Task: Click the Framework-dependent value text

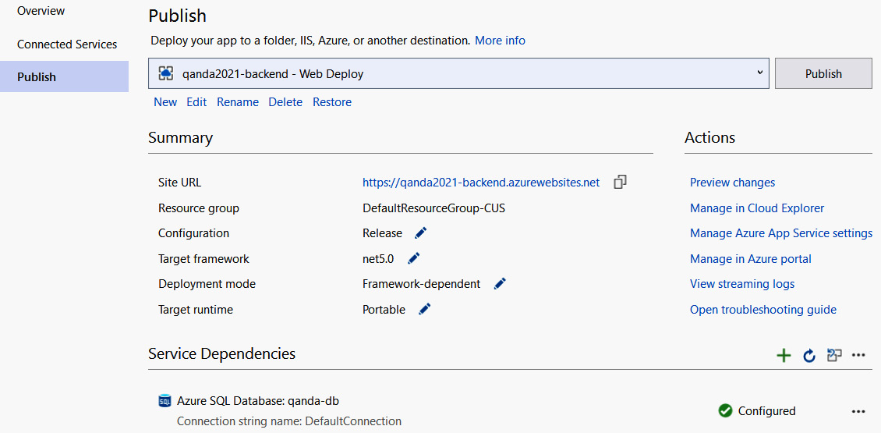Action: point(421,284)
